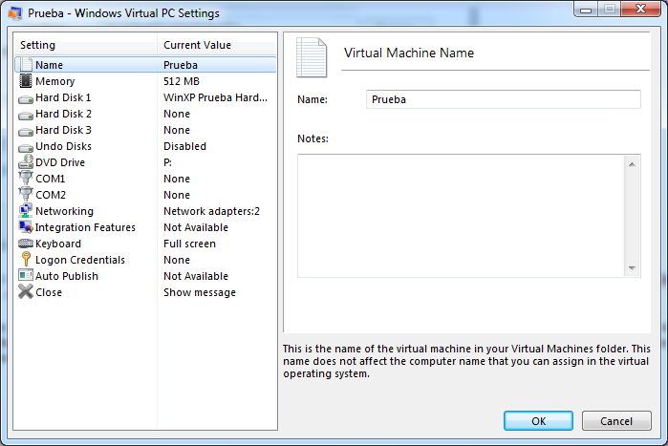This screenshot has width=668, height=446.
Task: Click the Integration Features icon
Action: click(x=26, y=227)
